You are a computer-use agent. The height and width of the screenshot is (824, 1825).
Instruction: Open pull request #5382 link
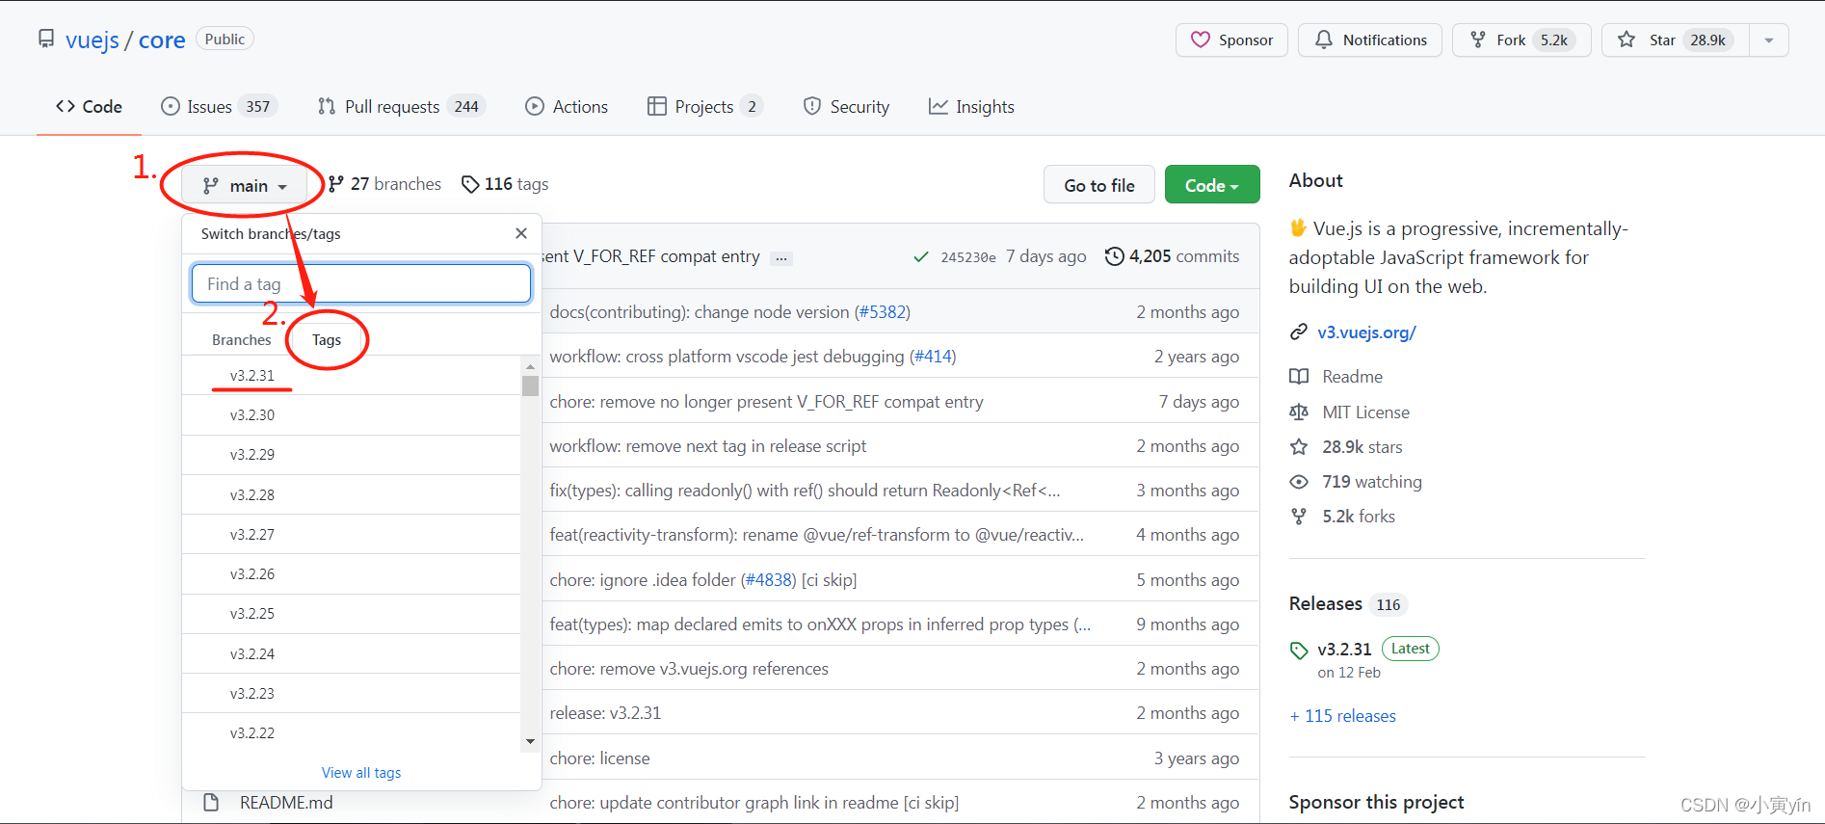pos(883,312)
